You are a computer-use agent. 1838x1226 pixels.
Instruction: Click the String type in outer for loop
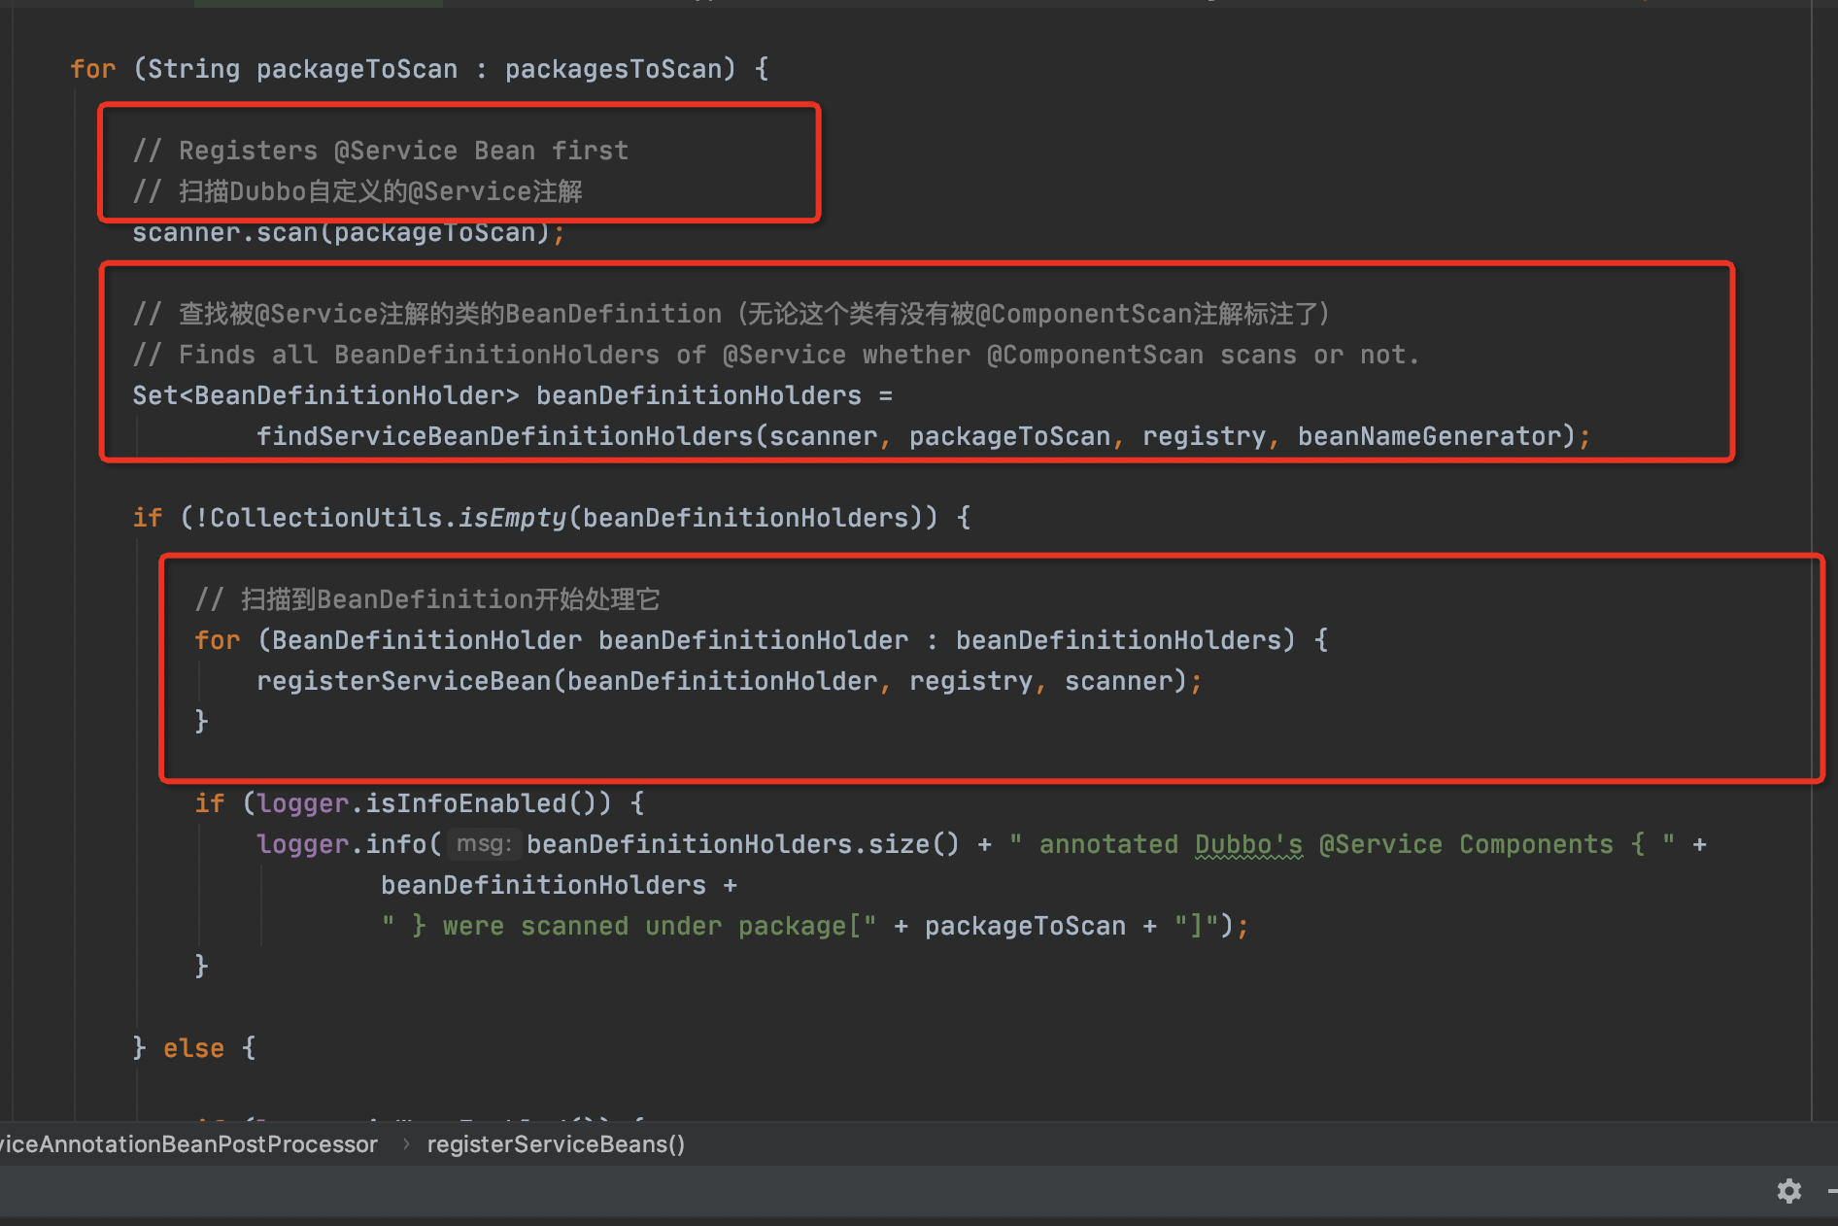[x=193, y=69]
